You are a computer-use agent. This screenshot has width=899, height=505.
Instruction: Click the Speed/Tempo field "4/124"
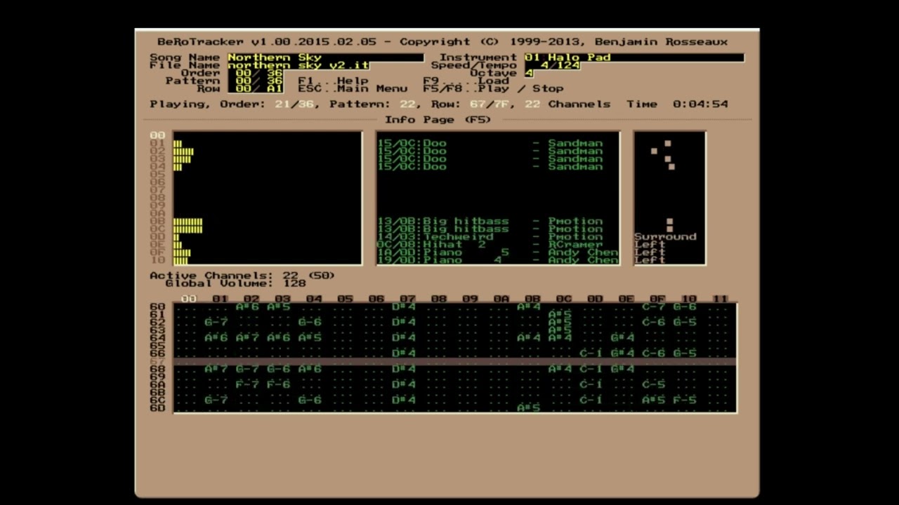(553, 65)
